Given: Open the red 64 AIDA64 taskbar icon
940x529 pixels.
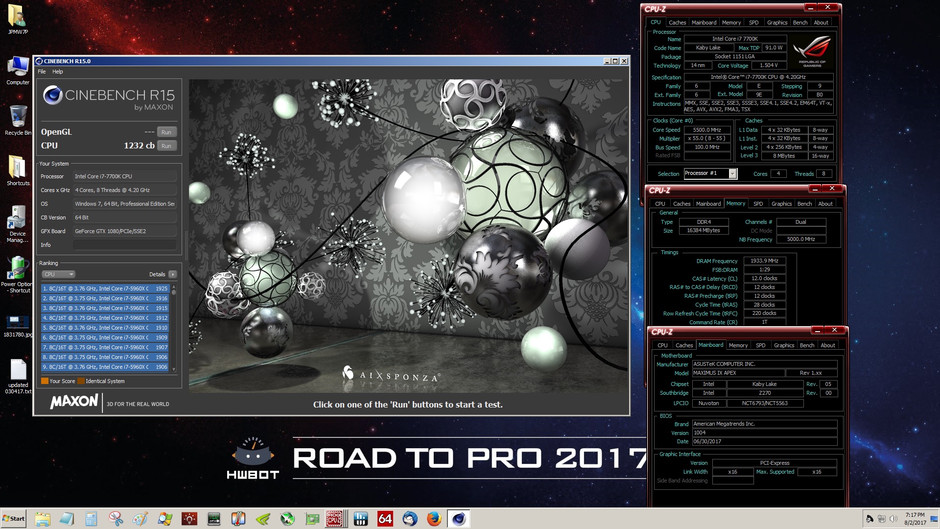Looking at the screenshot, I should point(385,519).
